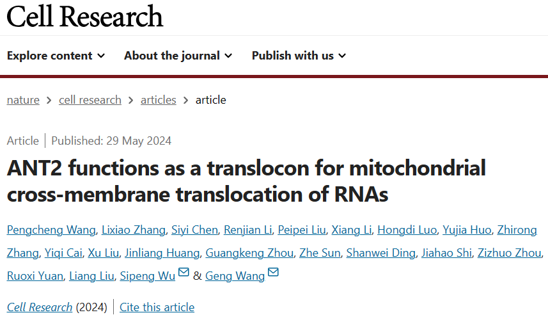Click Cite this article link
The height and width of the screenshot is (315, 548).
[x=157, y=307]
